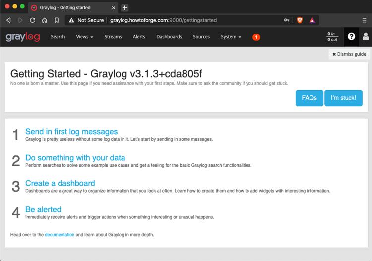Click the Graylog logo
Screen dimensions: 372x261
(23, 37)
